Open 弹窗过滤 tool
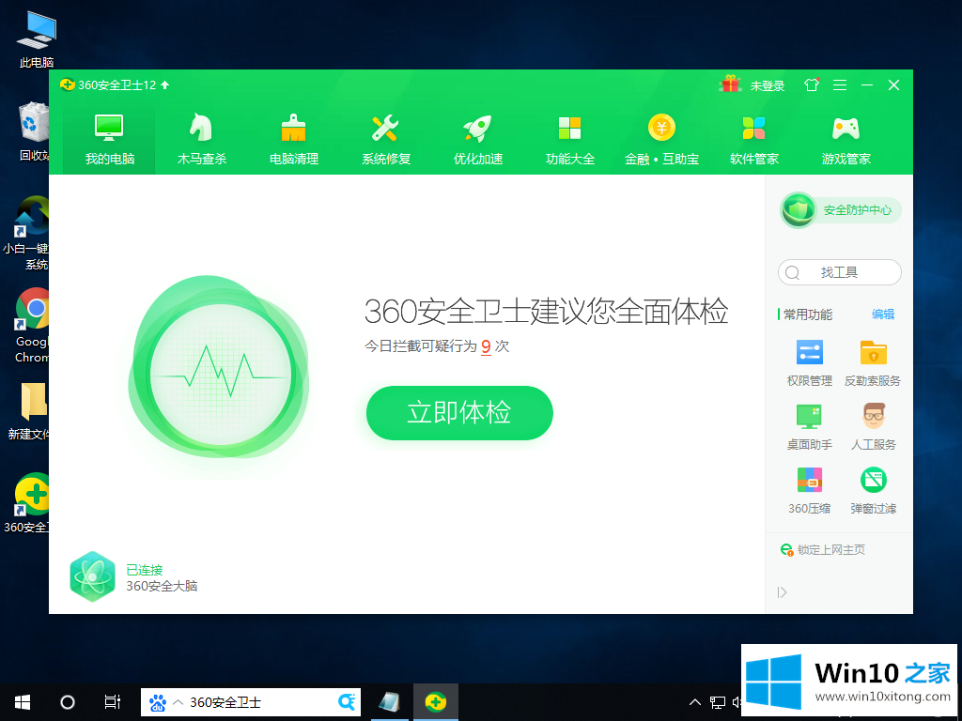This screenshot has width=962, height=721. pos(873,490)
